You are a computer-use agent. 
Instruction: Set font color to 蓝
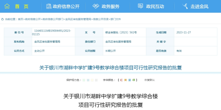click(x=130, y=80)
